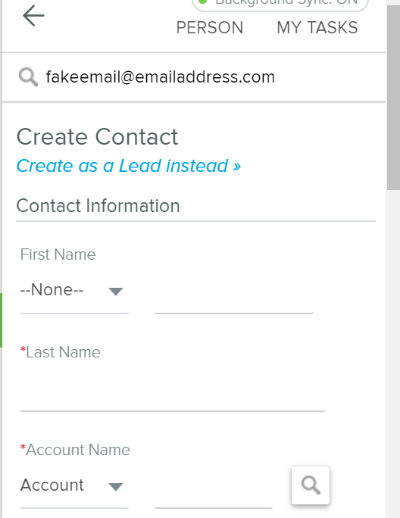Click the magnifier icon beside the email search
Viewport: 400px width, 518px height.
(x=28, y=77)
